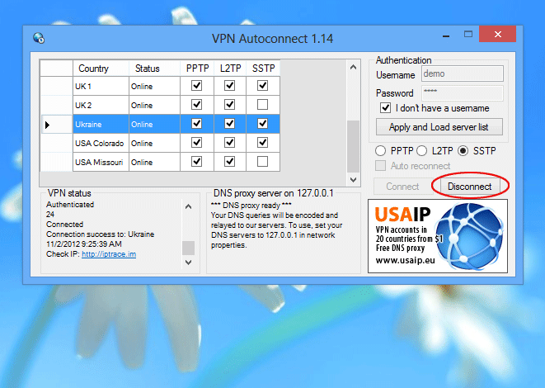Screen dimensions: 545x388
Task: Click Connection success to: Ukraine line
Action: [100, 234]
